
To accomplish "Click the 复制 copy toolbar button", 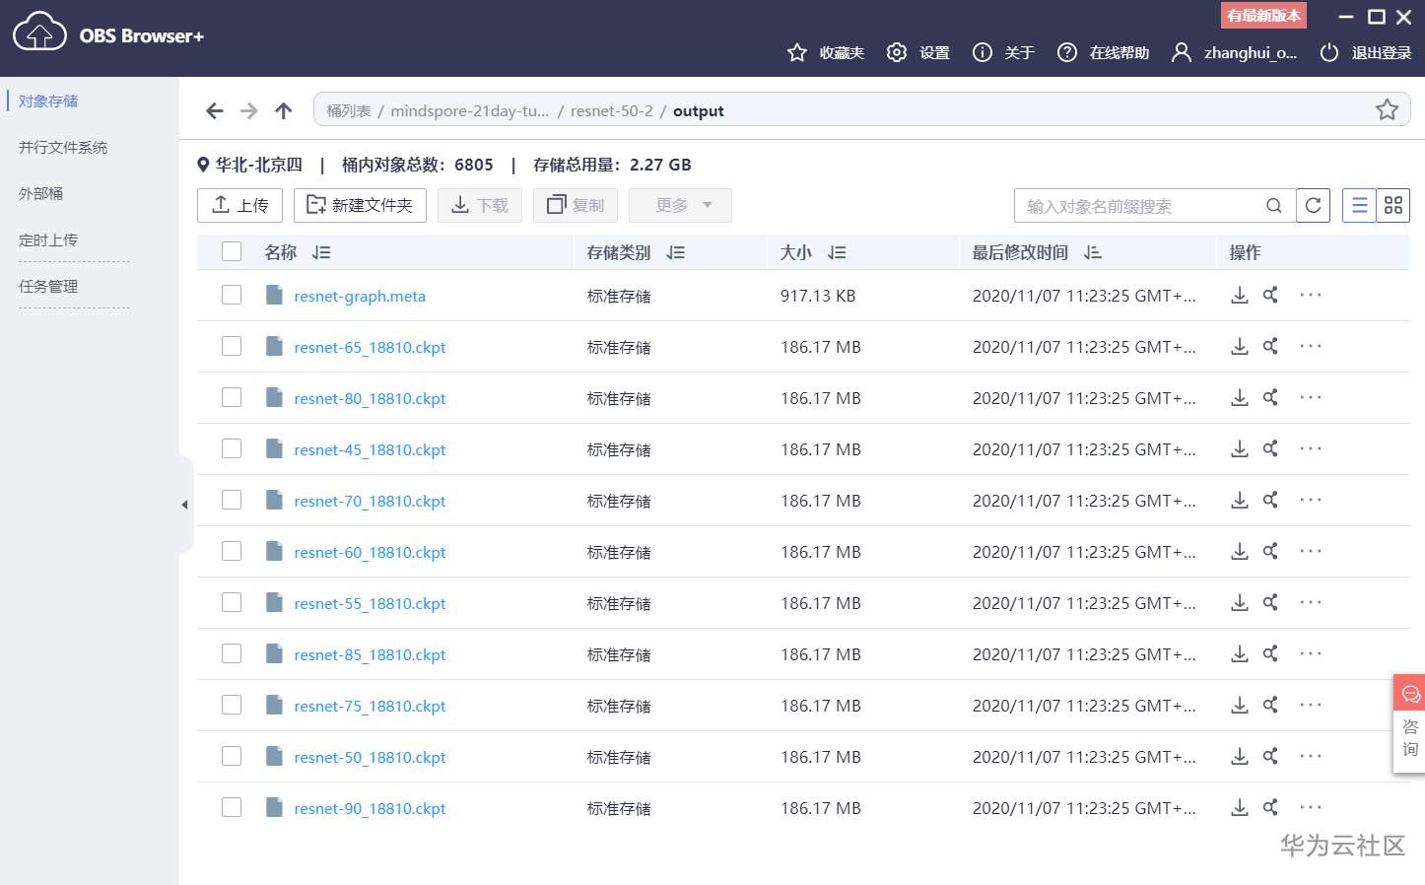I will (x=576, y=205).
